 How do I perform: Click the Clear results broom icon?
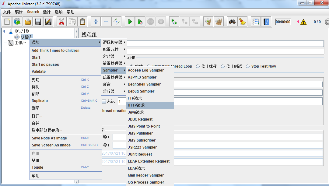pos(208,22)
